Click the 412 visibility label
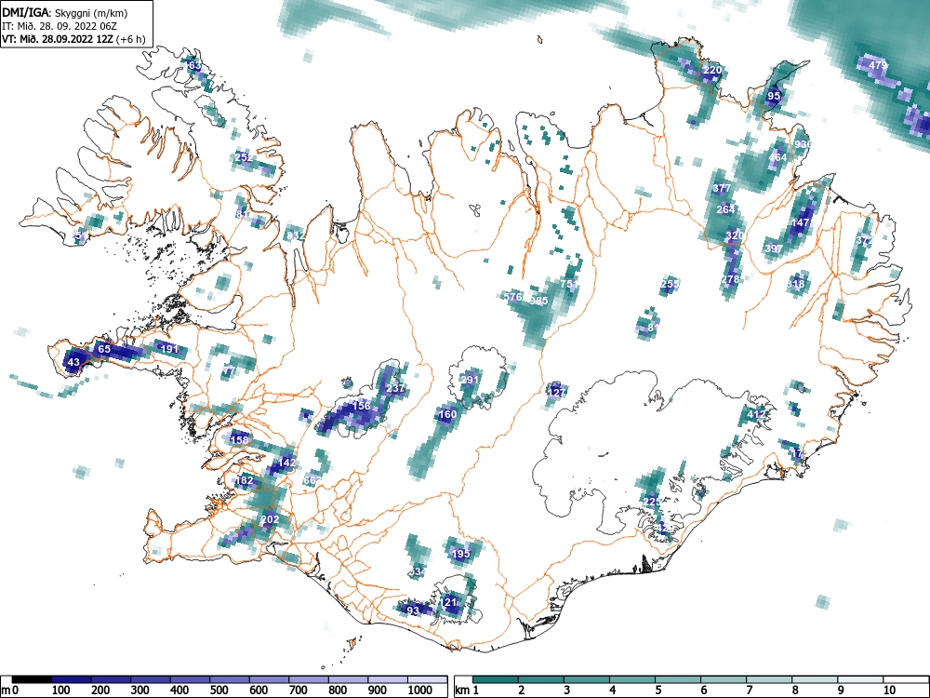Viewport: 930px width, 698px height. (x=757, y=414)
